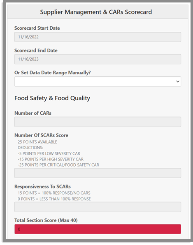This screenshot has width=193, height=245.
Task: Click the Number of CARs field
Action: click(98, 122)
